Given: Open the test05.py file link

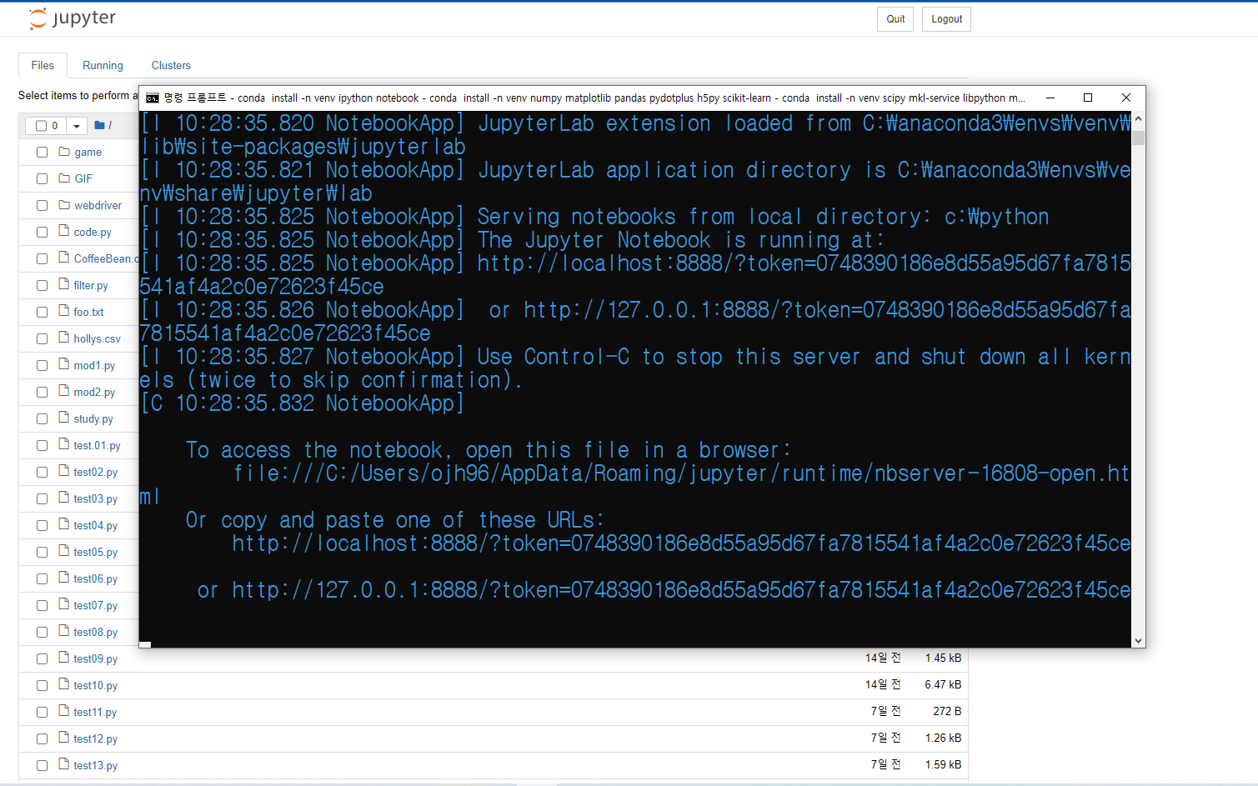Looking at the screenshot, I should [96, 553].
